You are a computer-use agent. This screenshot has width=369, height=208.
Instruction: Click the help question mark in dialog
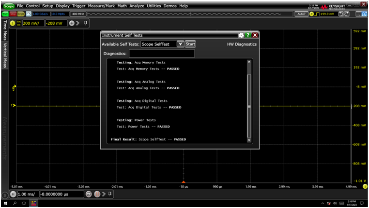point(248,35)
